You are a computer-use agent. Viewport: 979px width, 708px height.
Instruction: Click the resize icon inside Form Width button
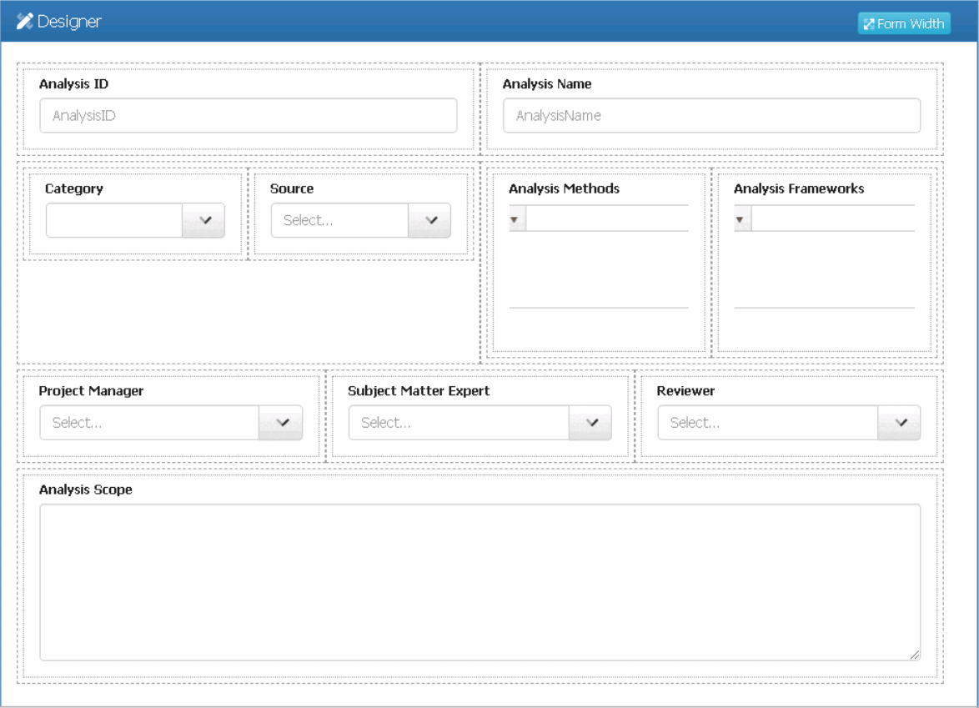tap(870, 23)
